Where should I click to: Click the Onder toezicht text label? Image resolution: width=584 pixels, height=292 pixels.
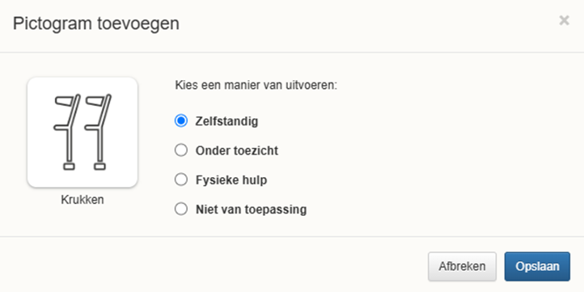237,150
